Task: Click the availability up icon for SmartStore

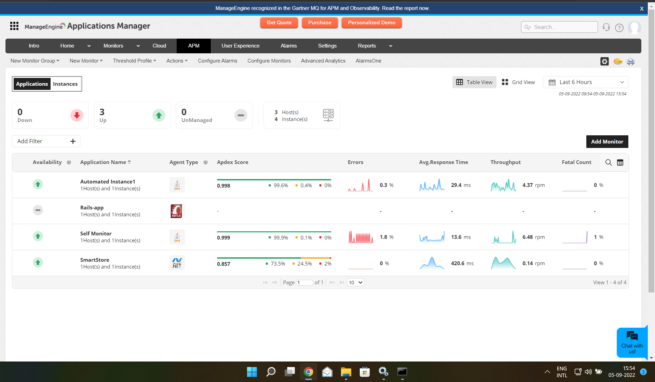Action: click(x=38, y=263)
